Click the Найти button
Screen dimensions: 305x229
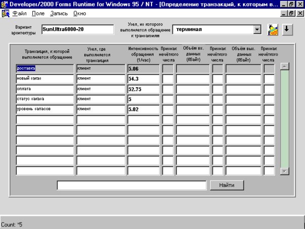(x=227, y=185)
